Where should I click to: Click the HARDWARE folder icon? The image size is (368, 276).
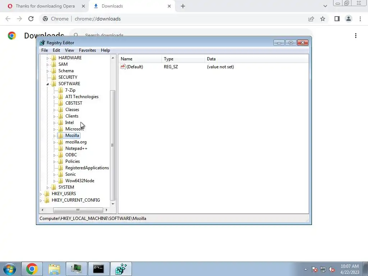pos(54,58)
